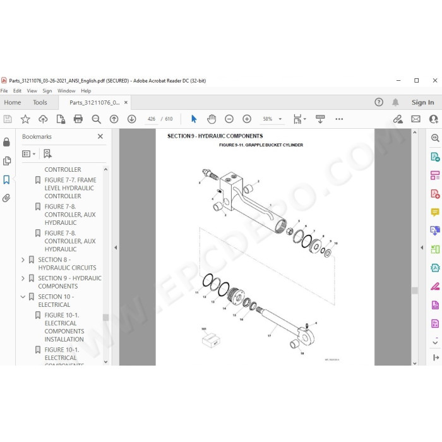Open the Edit menu

(17, 91)
